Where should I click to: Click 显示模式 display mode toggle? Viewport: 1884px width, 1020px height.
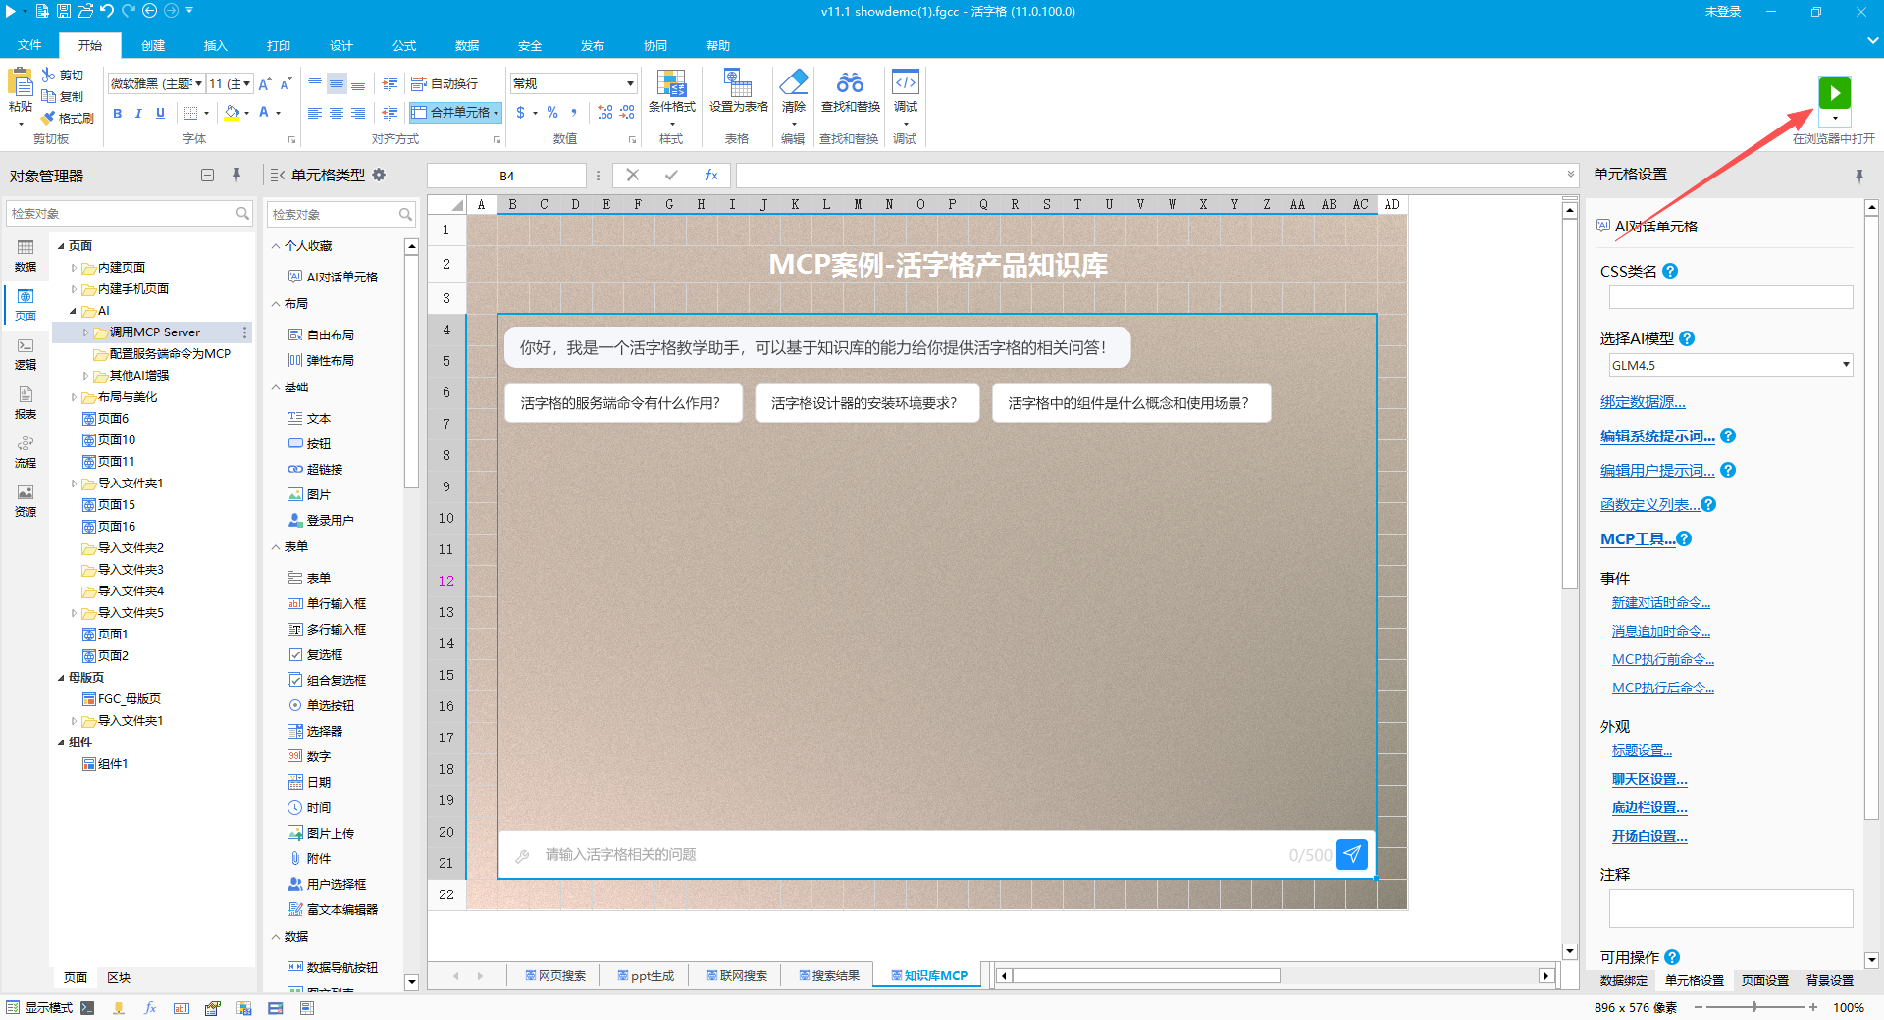click(39, 1007)
